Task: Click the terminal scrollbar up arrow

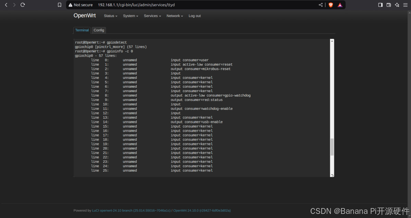Action: coord(332,41)
